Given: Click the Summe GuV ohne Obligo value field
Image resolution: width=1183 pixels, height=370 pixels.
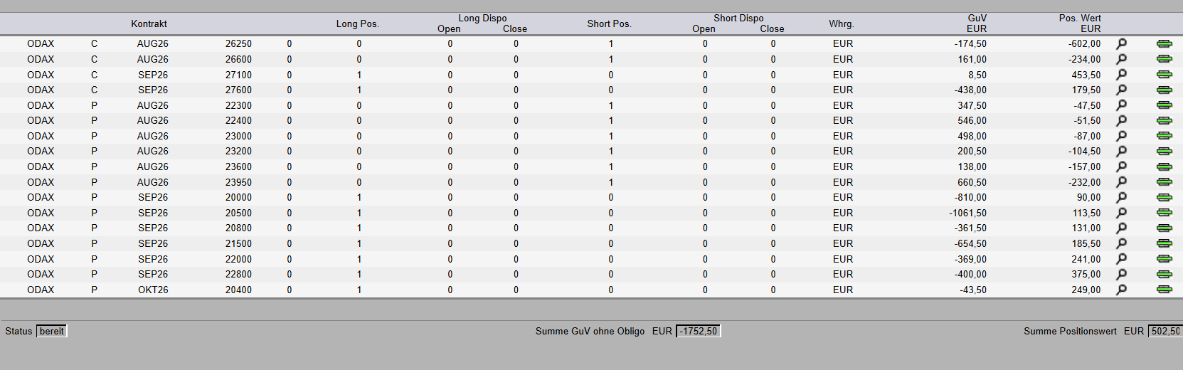Looking at the screenshot, I should pyautogui.click(x=698, y=331).
